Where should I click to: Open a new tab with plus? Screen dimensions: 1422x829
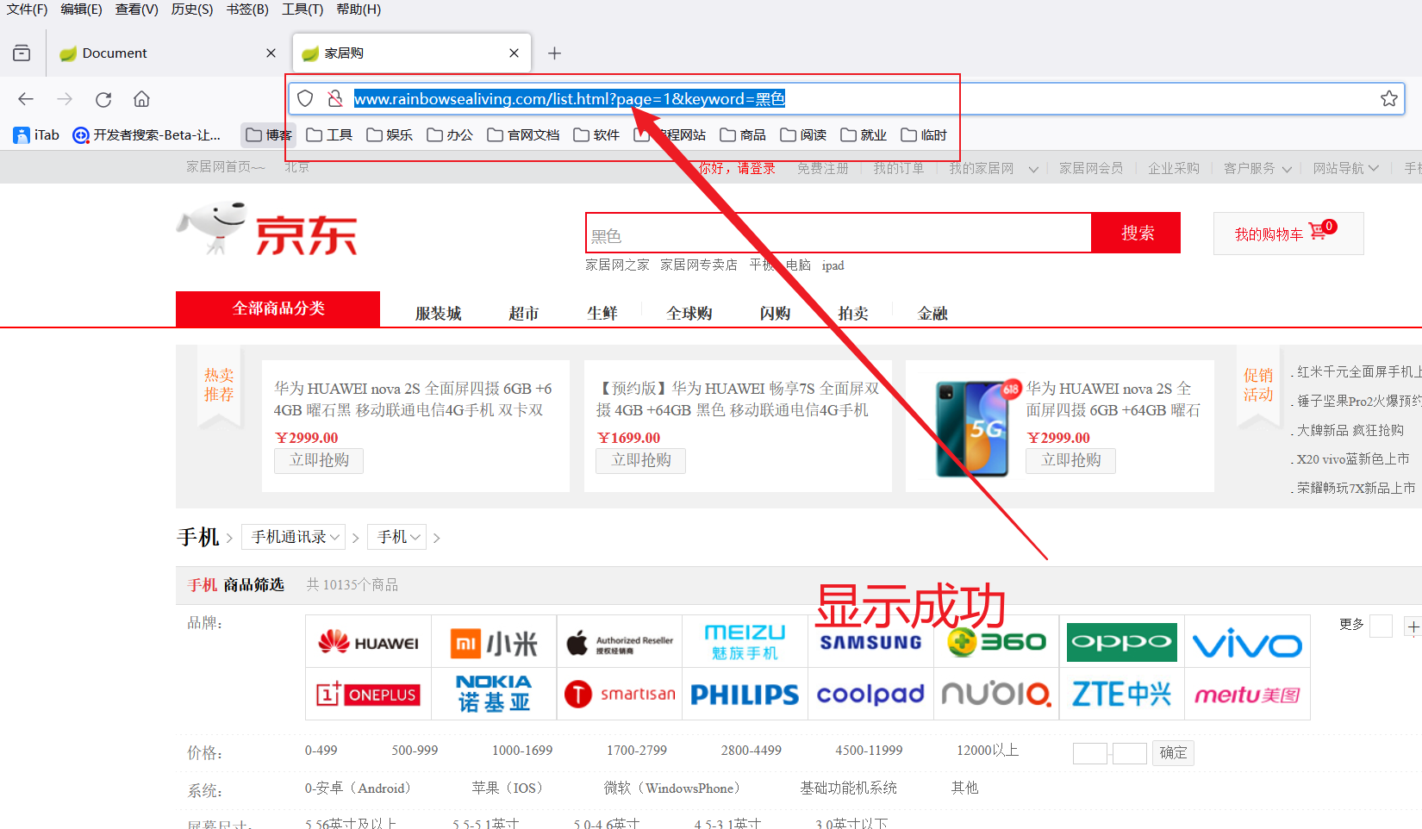coord(555,53)
